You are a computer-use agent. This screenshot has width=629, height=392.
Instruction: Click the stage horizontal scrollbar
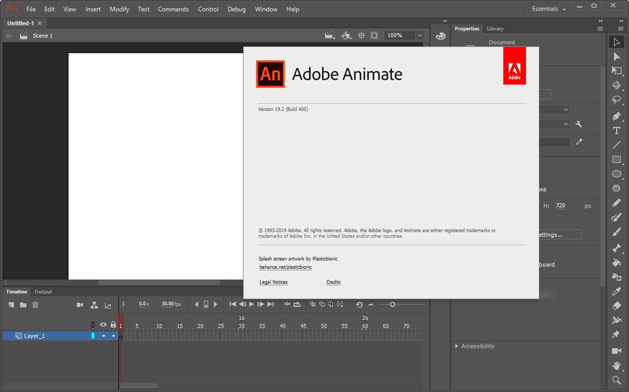pyautogui.click(x=159, y=283)
